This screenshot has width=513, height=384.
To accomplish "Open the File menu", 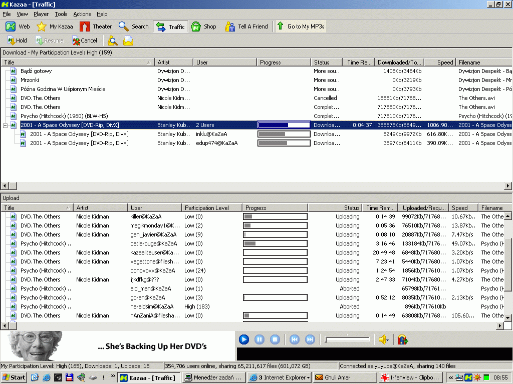I will (7, 14).
